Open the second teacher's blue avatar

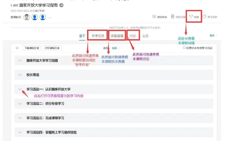point(35,17)
